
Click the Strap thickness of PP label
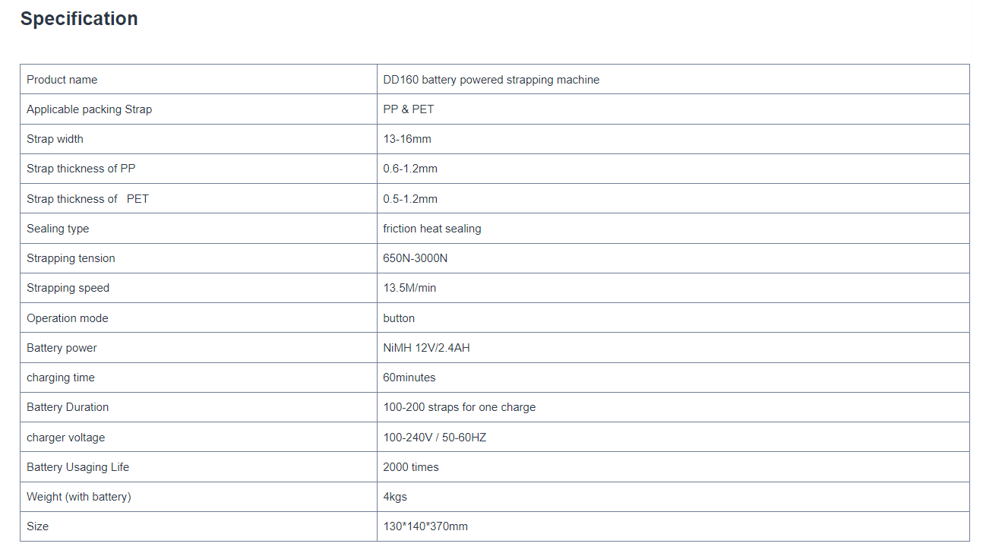(81, 169)
